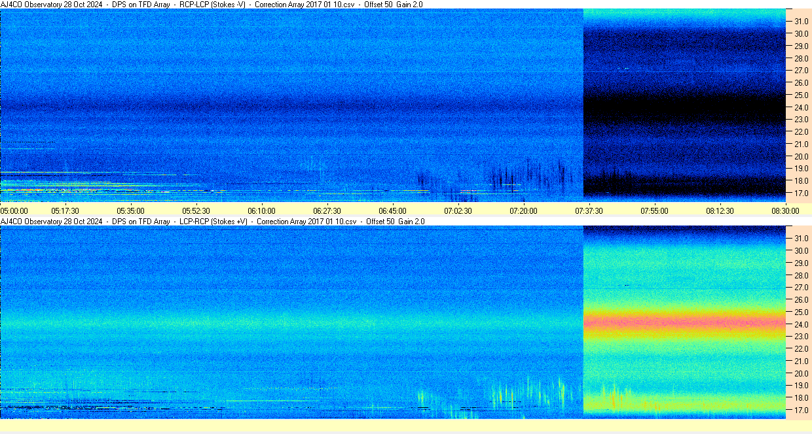Click the 07:55:00 time axis label

[x=654, y=210]
